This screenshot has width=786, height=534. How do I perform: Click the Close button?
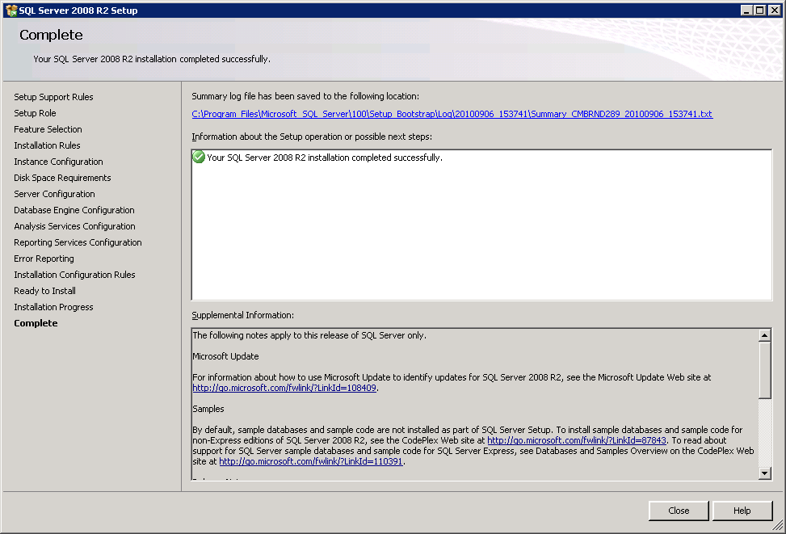pyautogui.click(x=679, y=511)
